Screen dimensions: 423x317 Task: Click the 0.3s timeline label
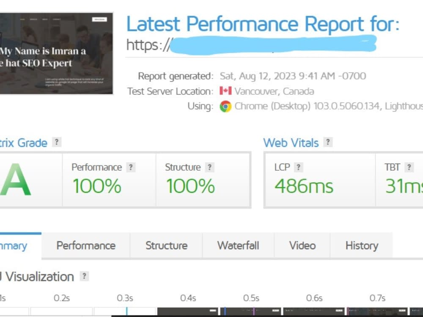(x=125, y=298)
